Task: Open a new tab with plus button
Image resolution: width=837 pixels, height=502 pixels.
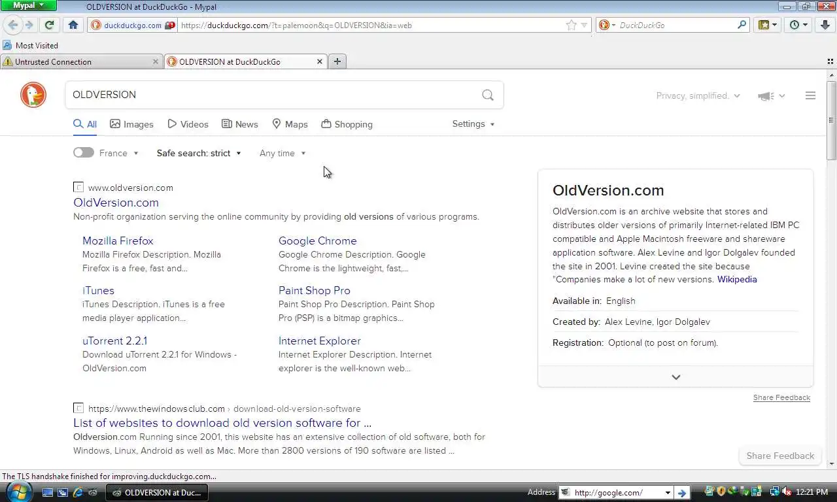Action: pyautogui.click(x=337, y=61)
